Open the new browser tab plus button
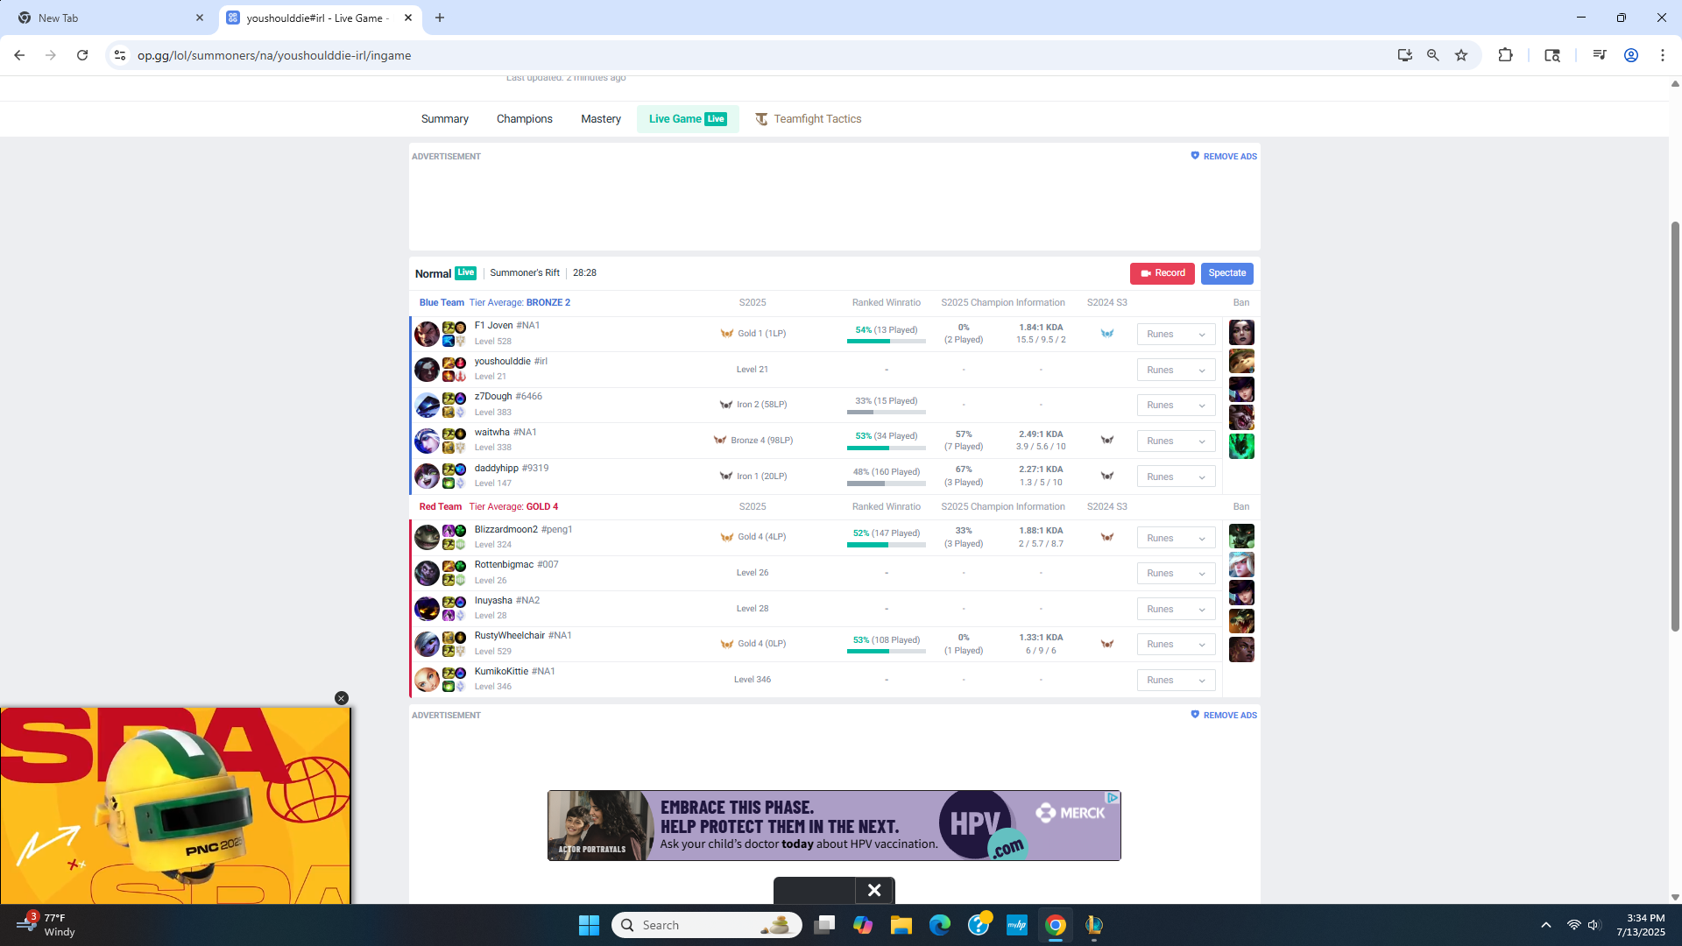 [x=440, y=18]
